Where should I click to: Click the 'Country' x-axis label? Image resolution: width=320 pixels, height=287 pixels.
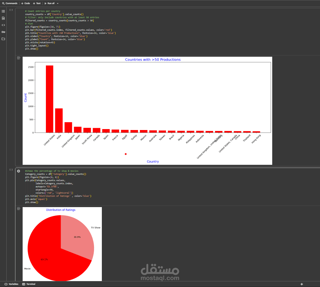pos(153,161)
